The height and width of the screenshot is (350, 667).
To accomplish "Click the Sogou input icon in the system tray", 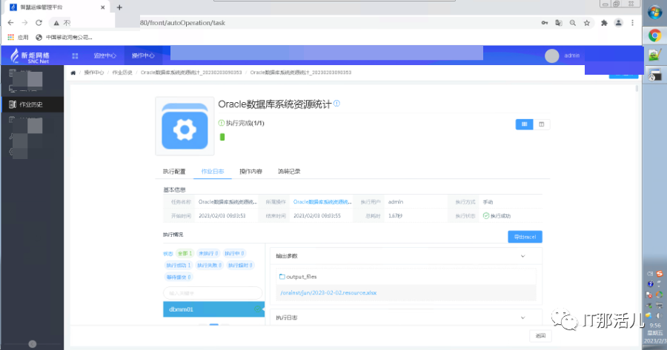I will [660, 274].
